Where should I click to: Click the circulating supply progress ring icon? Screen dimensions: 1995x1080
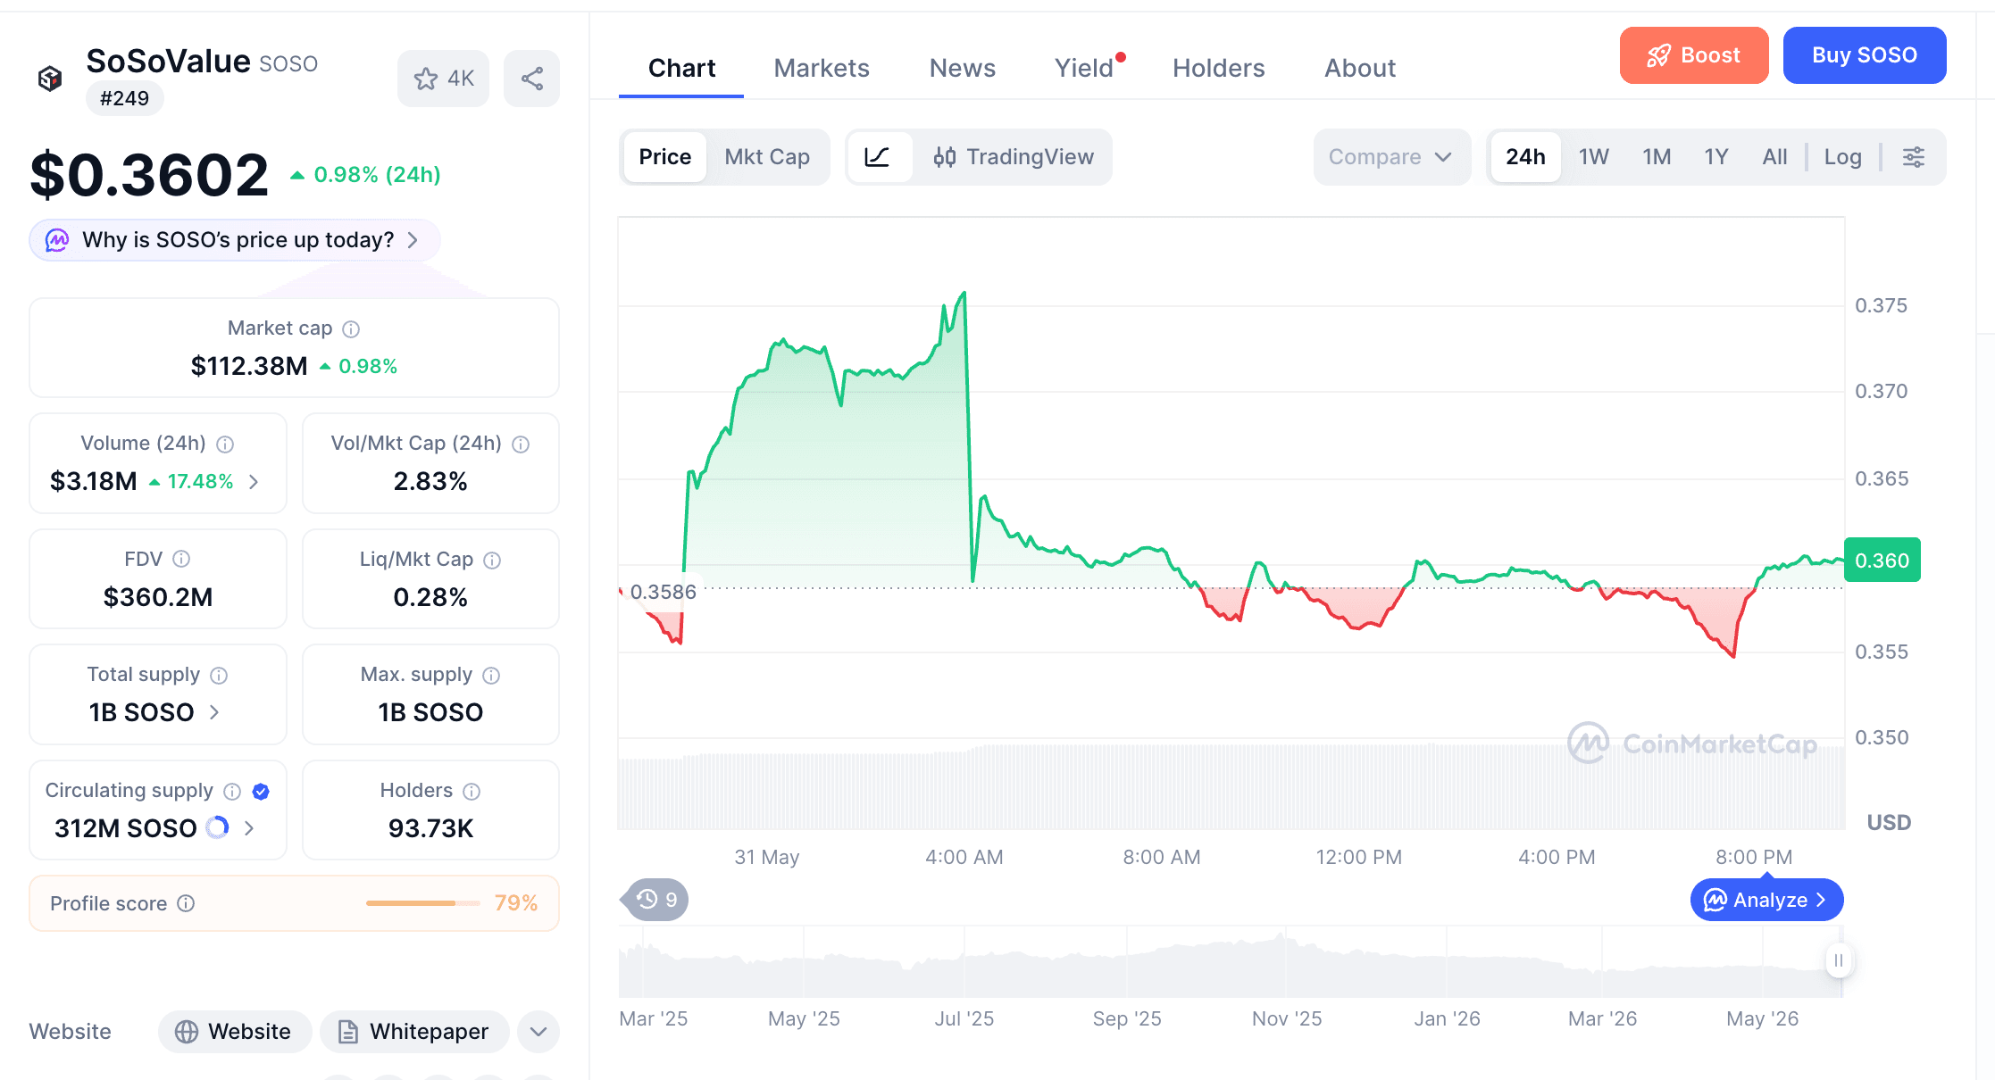coord(217,827)
